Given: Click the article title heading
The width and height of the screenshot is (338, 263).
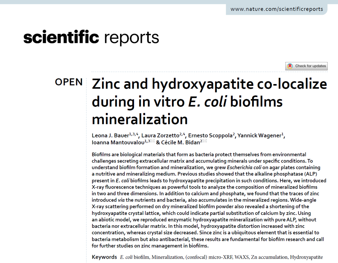Looking at the screenshot, I should pos(209,102).
